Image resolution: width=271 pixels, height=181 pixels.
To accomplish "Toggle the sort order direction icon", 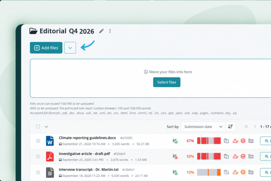I will pos(231,127).
